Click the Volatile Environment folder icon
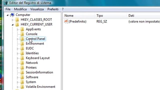 pyautogui.click(x=22, y=87)
